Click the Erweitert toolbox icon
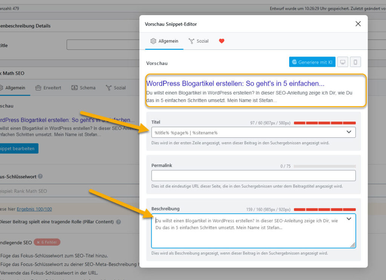Viewport: 386px width, 280px height. pos(38,88)
